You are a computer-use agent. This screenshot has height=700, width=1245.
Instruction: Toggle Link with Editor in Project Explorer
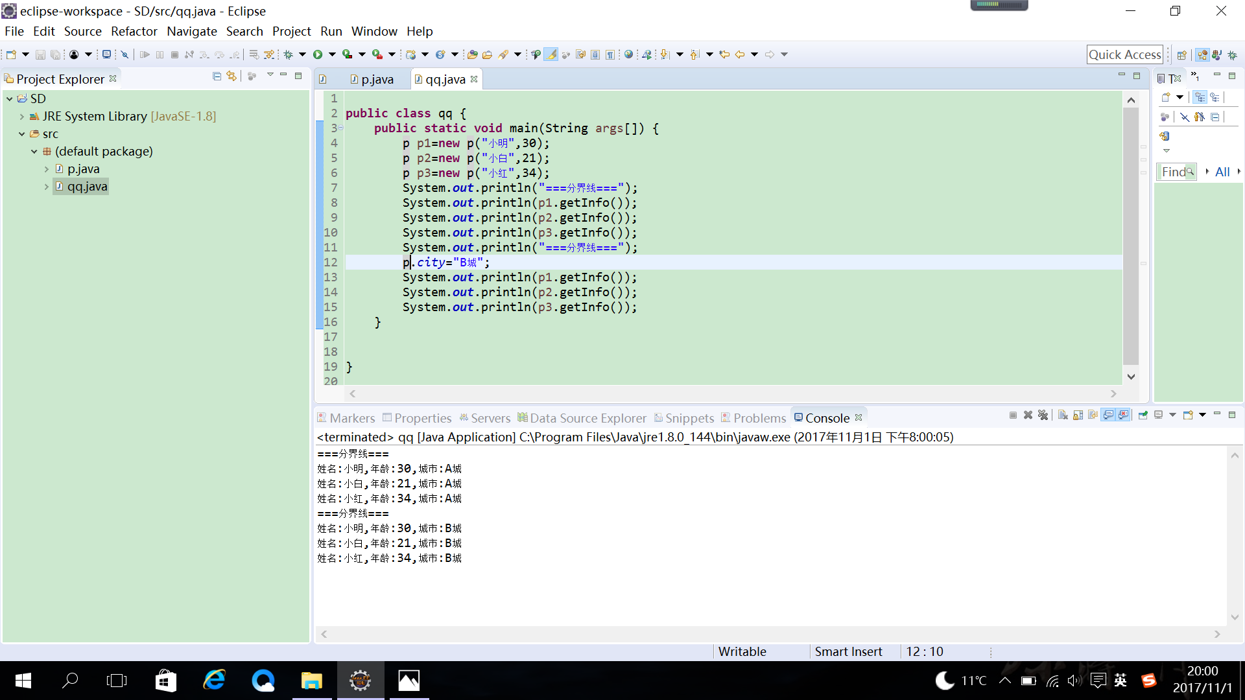click(x=231, y=76)
